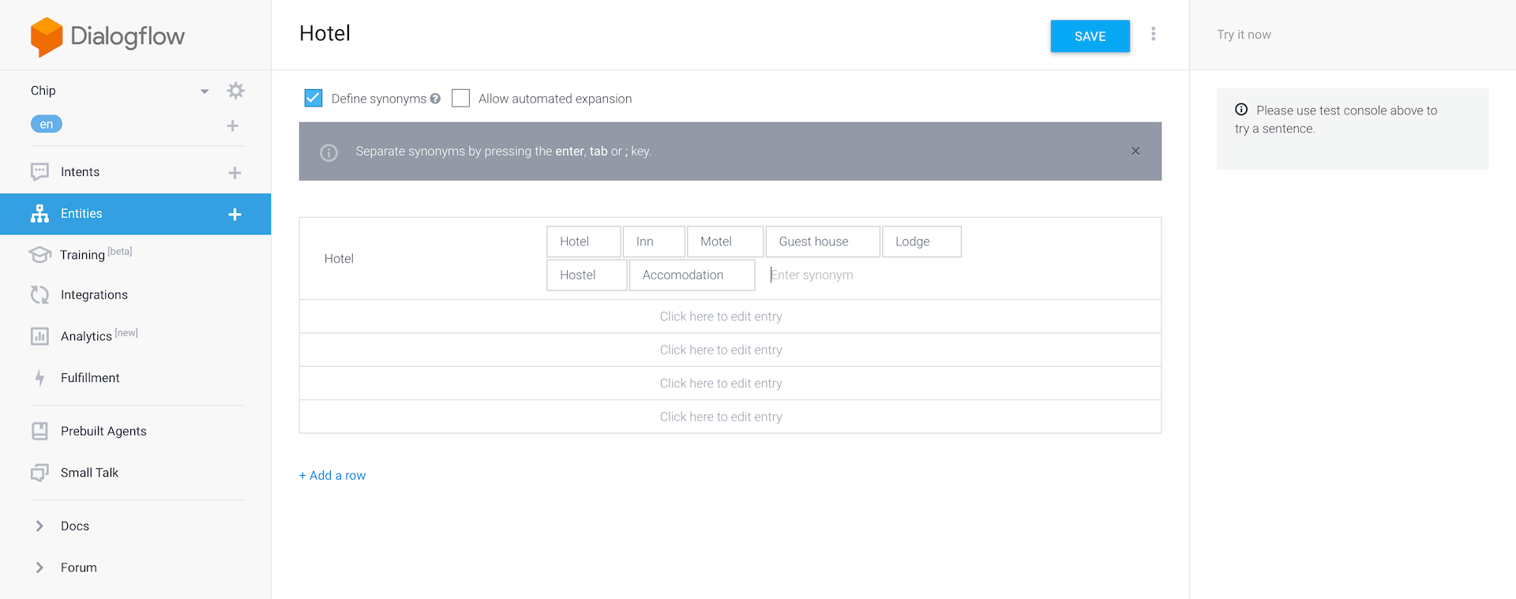Save the Hotel entity
This screenshot has height=599, width=1516.
point(1090,36)
